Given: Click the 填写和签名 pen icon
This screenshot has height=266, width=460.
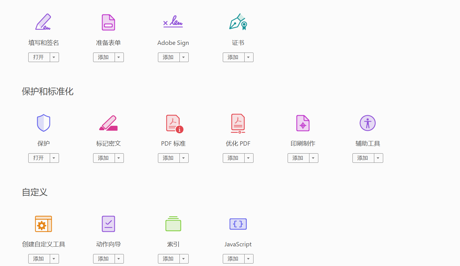Looking at the screenshot, I should 43,22.
